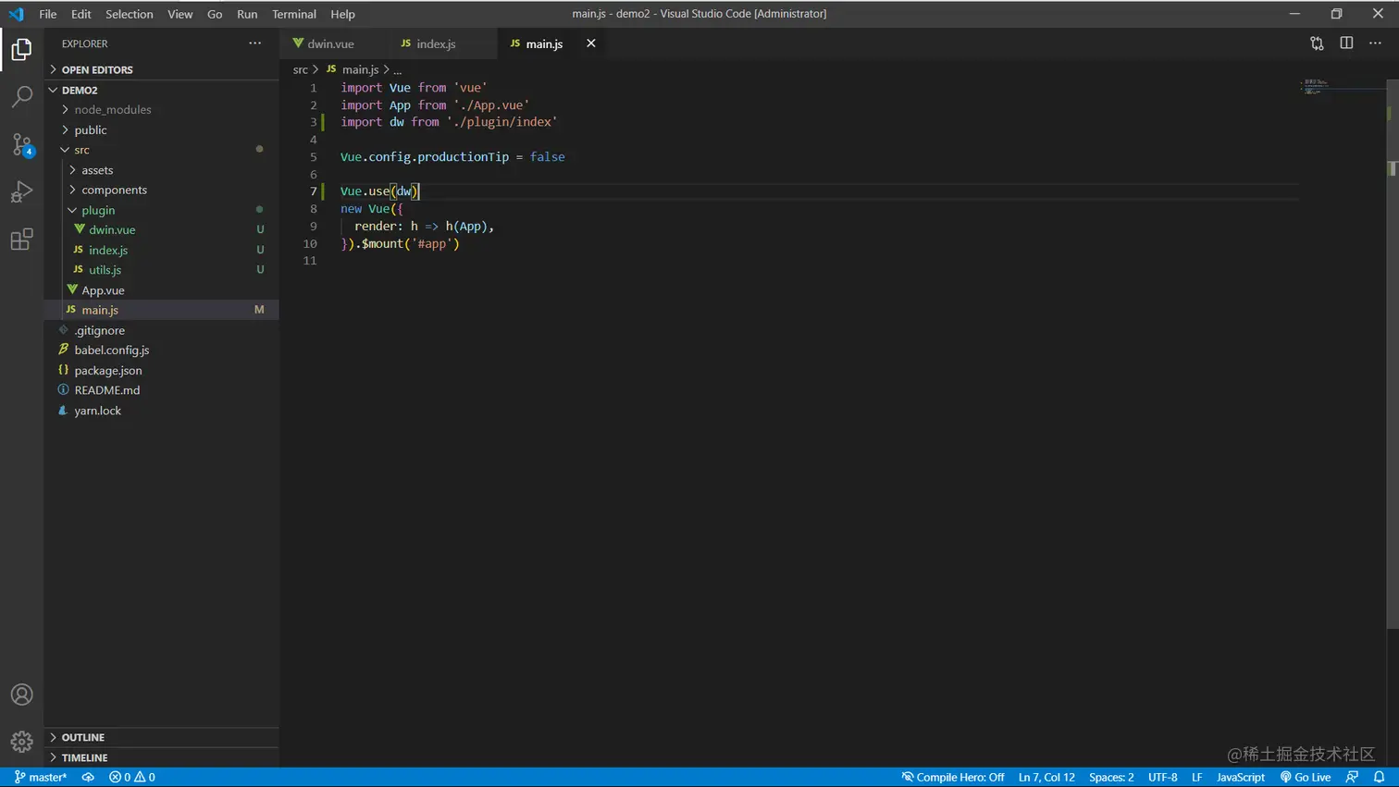
Task: Open package.json file
Action: pos(162,370)
